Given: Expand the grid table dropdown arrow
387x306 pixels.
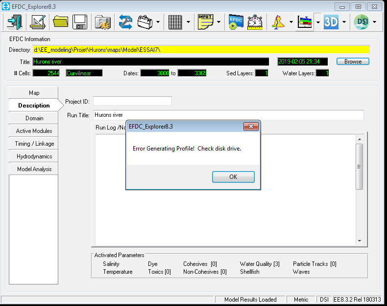Looking at the screenshot, I should 188,22.
